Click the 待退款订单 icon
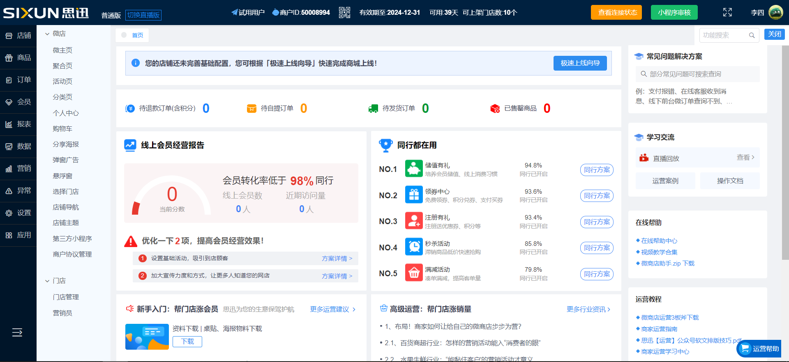 [130, 108]
